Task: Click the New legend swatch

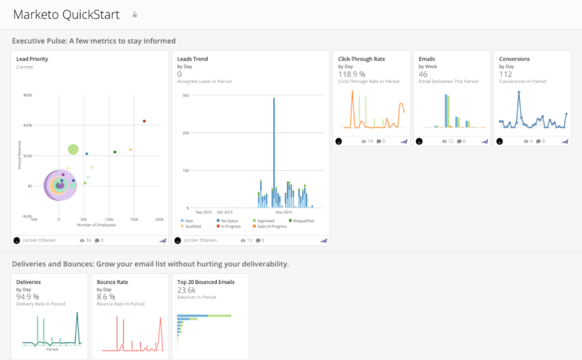Action: (182, 221)
